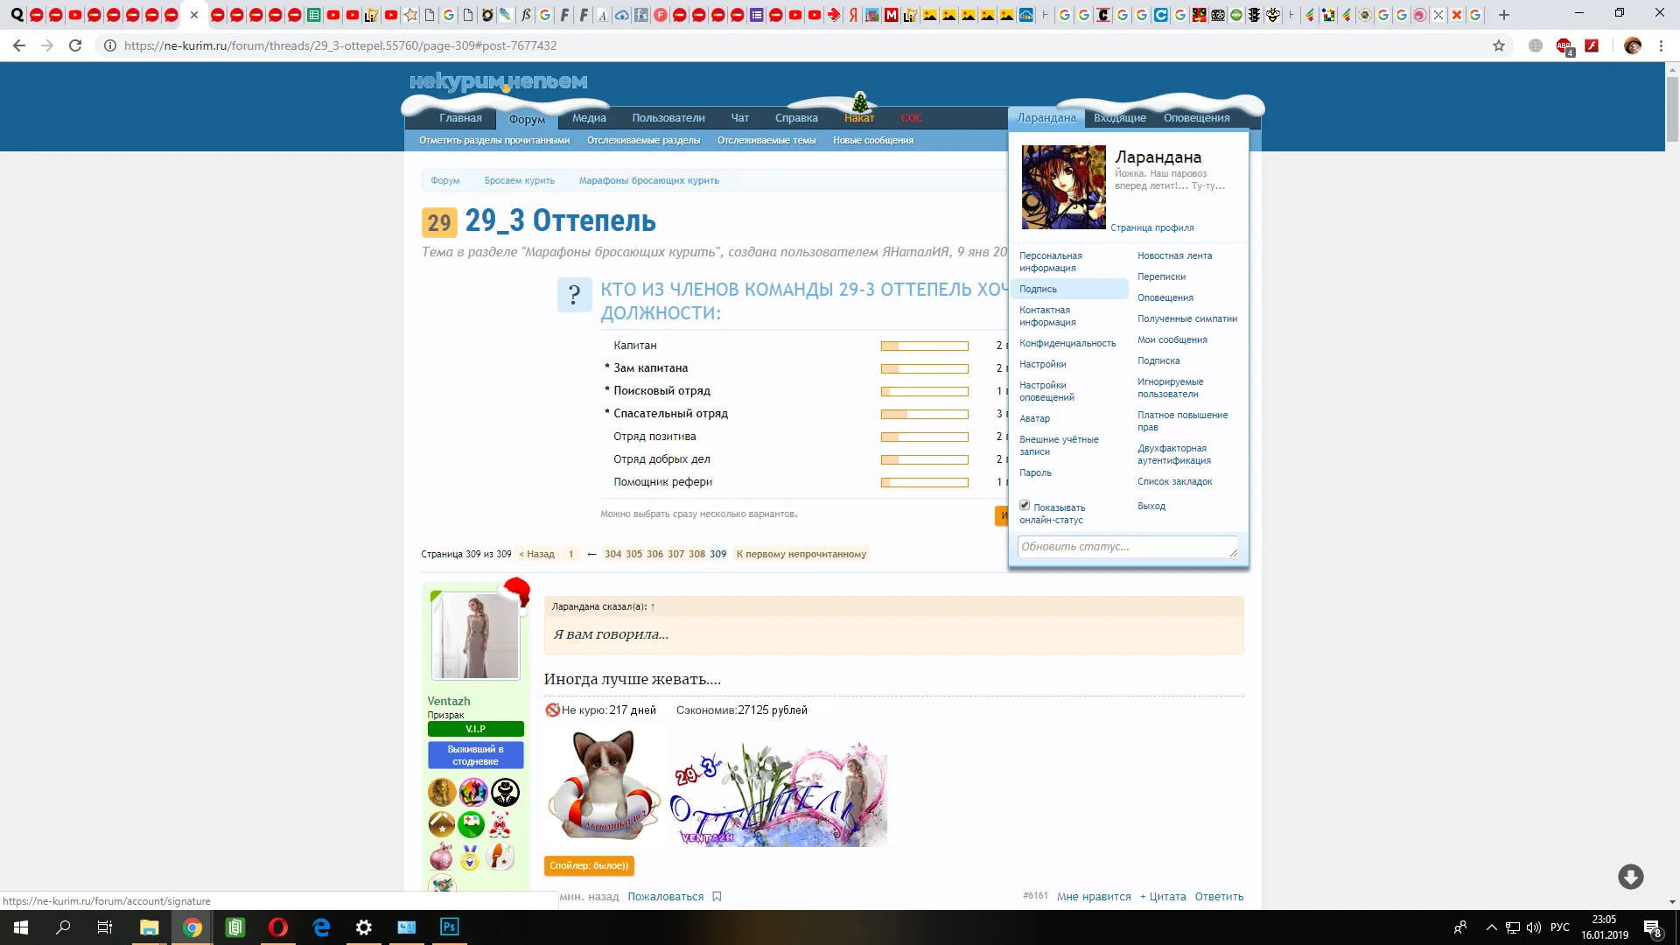Screen dimensions: 1680x945
Task: Click the Мне нравится link
Action: tap(1093, 897)
